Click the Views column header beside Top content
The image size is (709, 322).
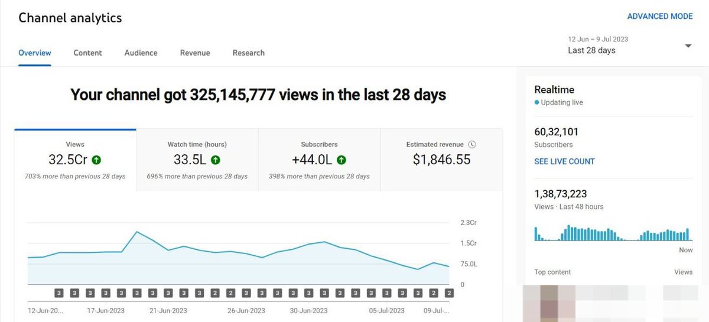click(684, 272)
